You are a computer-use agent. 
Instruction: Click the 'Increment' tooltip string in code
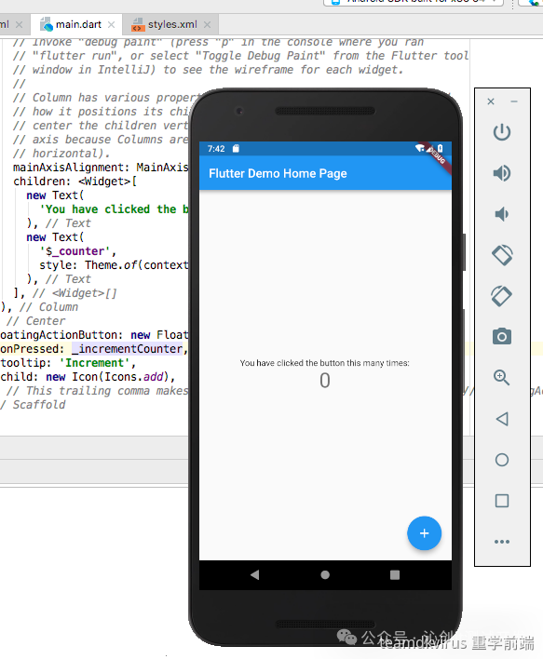point(95,363)
